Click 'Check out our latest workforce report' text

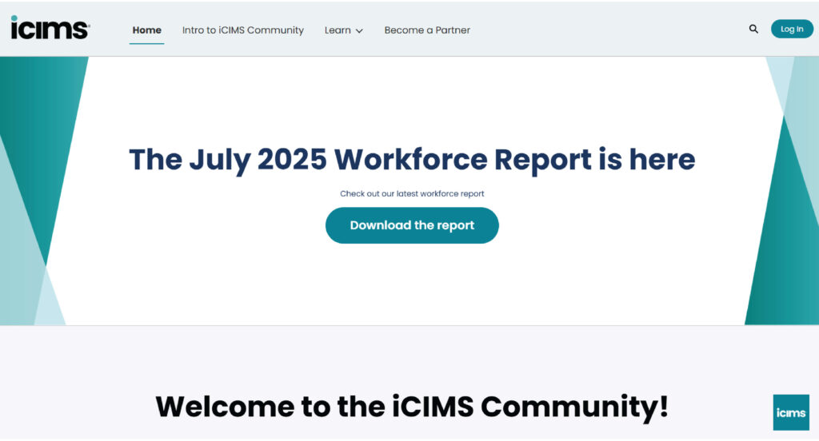click(412, 193)
